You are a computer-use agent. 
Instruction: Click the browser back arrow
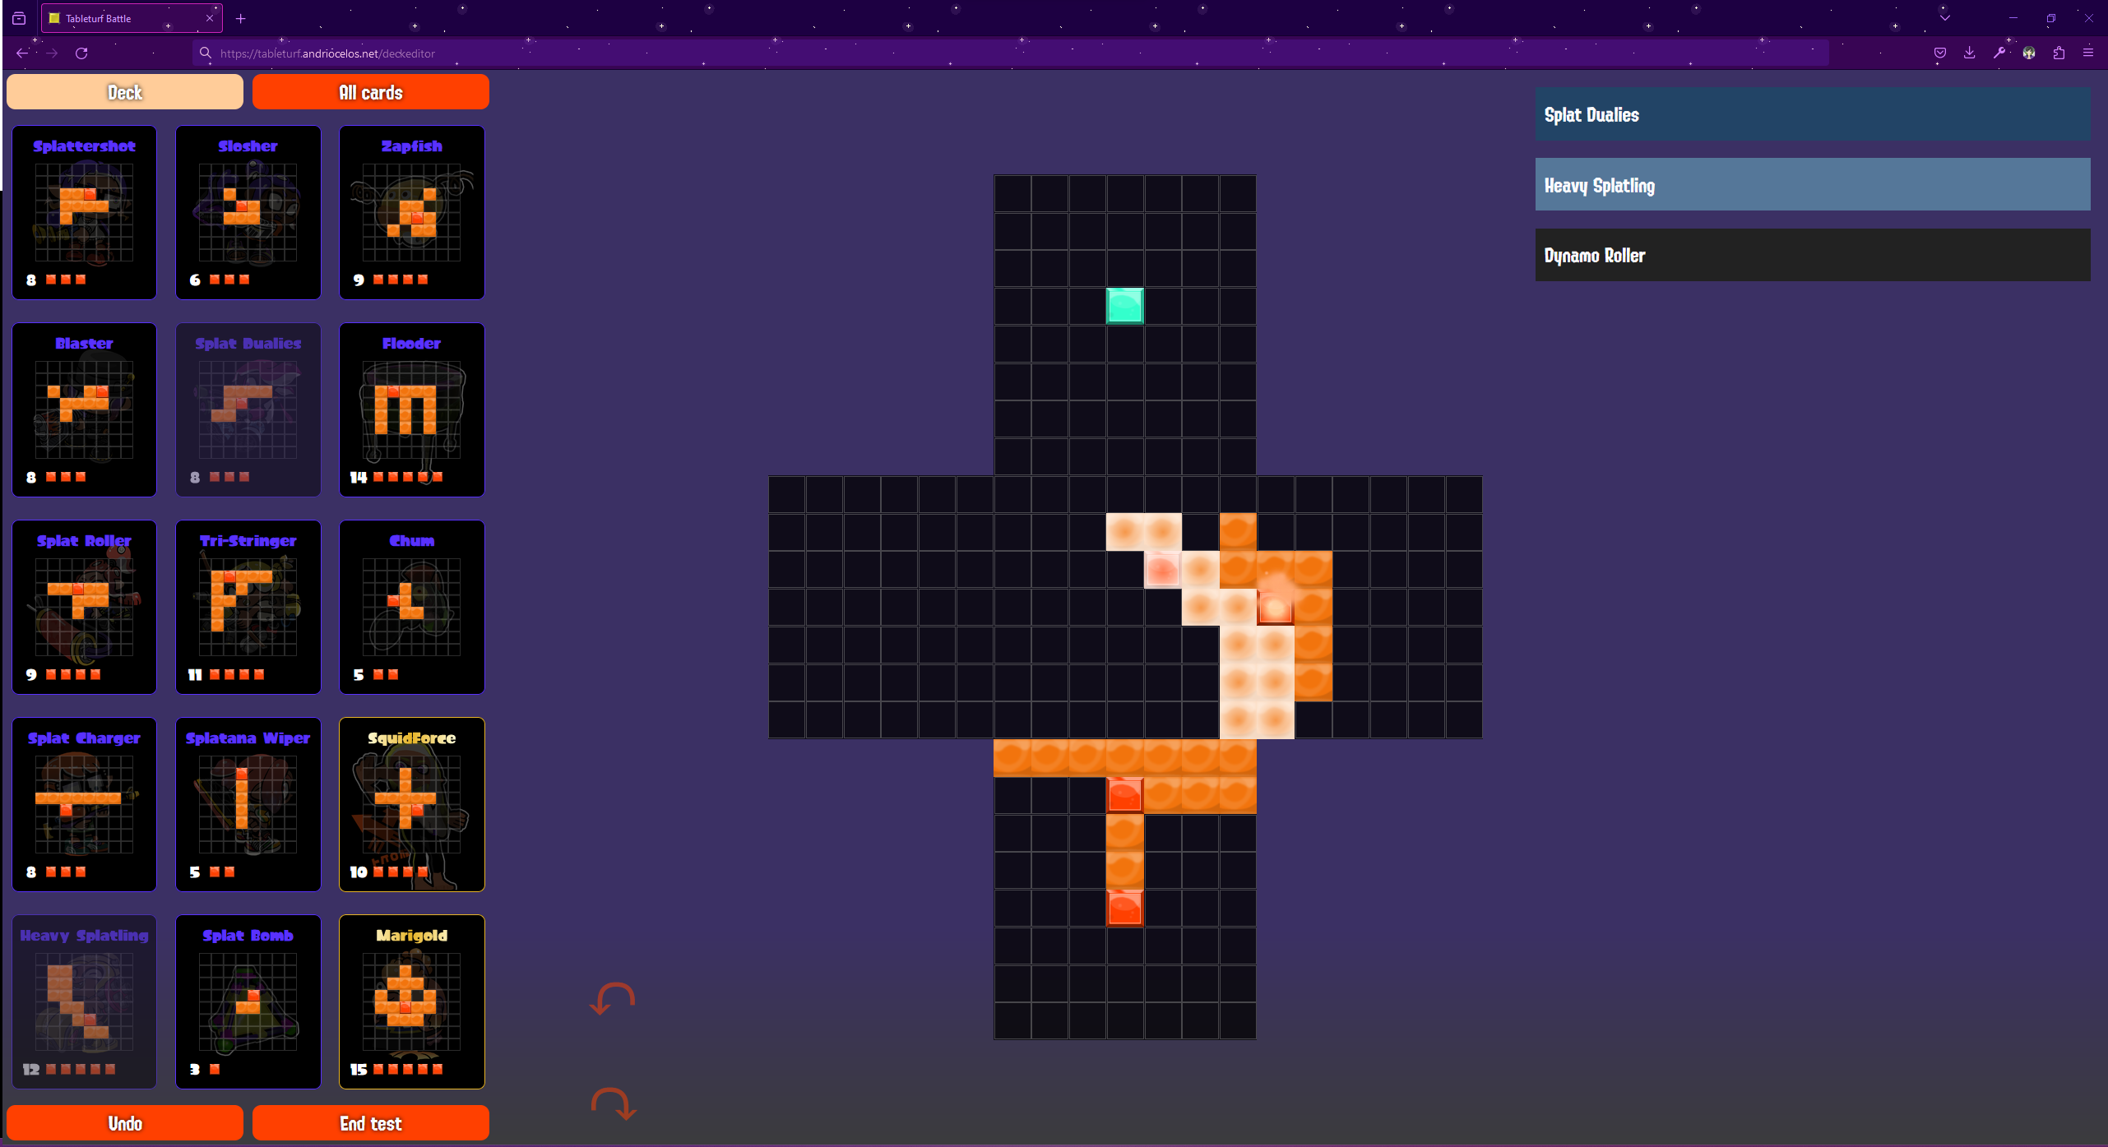pos(21,53)
